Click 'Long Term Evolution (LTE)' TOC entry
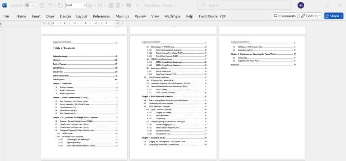Image resolution: width=346 pixels, height=161 pixels. tap(177, 74)
